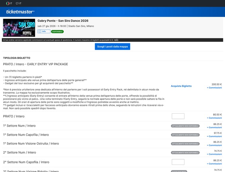Click unavailable badge for 1° Settore Num Capofila

pos(185,135)
